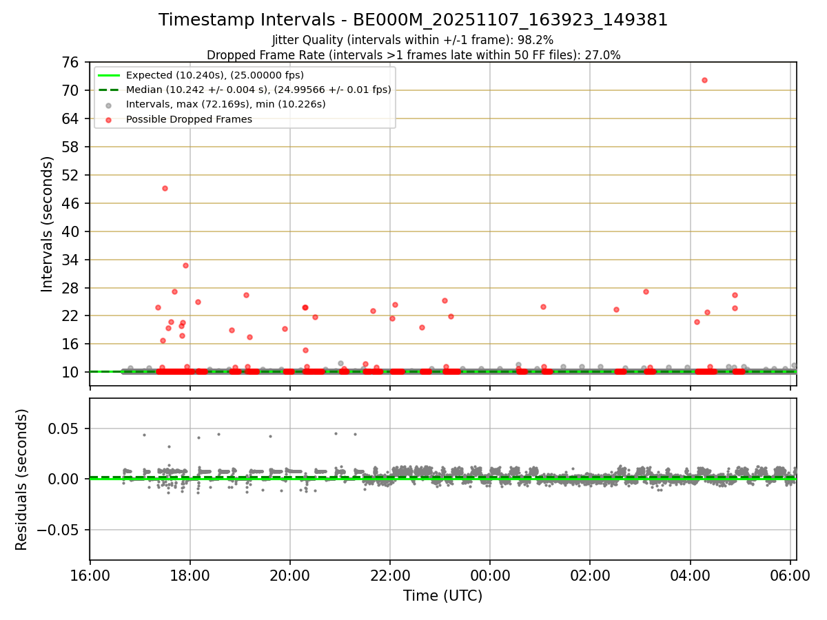Click the '18:00' time axis tick label
The width and height of the screenshot is (827, 620).
(190, 575)
